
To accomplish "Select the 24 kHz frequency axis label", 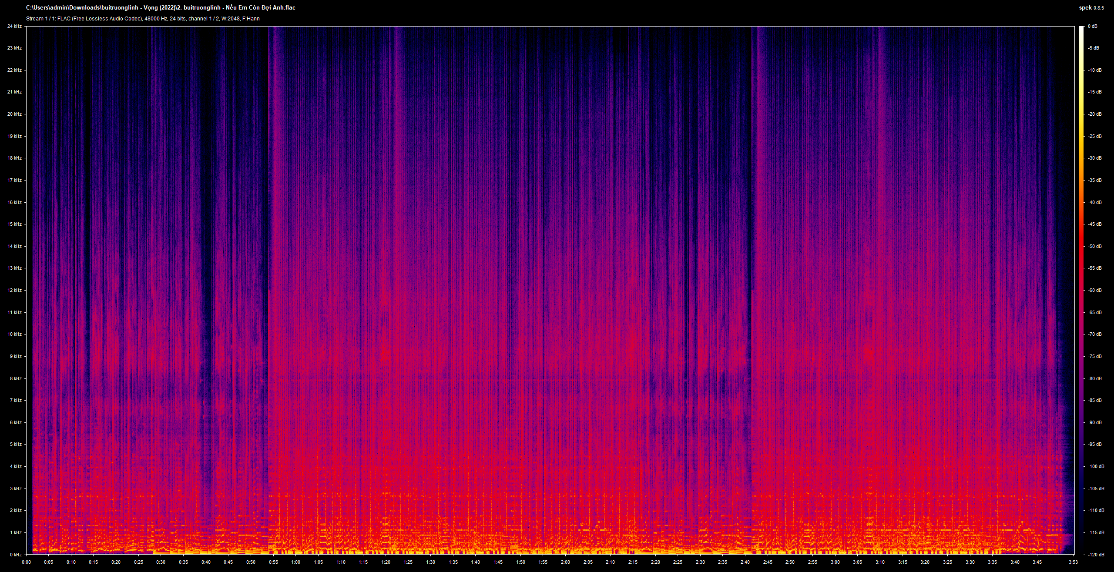I will [x=14, y=26].
